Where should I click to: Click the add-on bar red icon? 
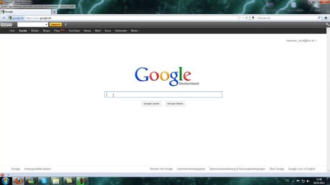(x=3, y=175)
